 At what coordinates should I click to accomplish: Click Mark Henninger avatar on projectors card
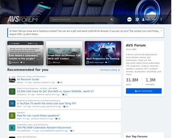coord(88,62)
